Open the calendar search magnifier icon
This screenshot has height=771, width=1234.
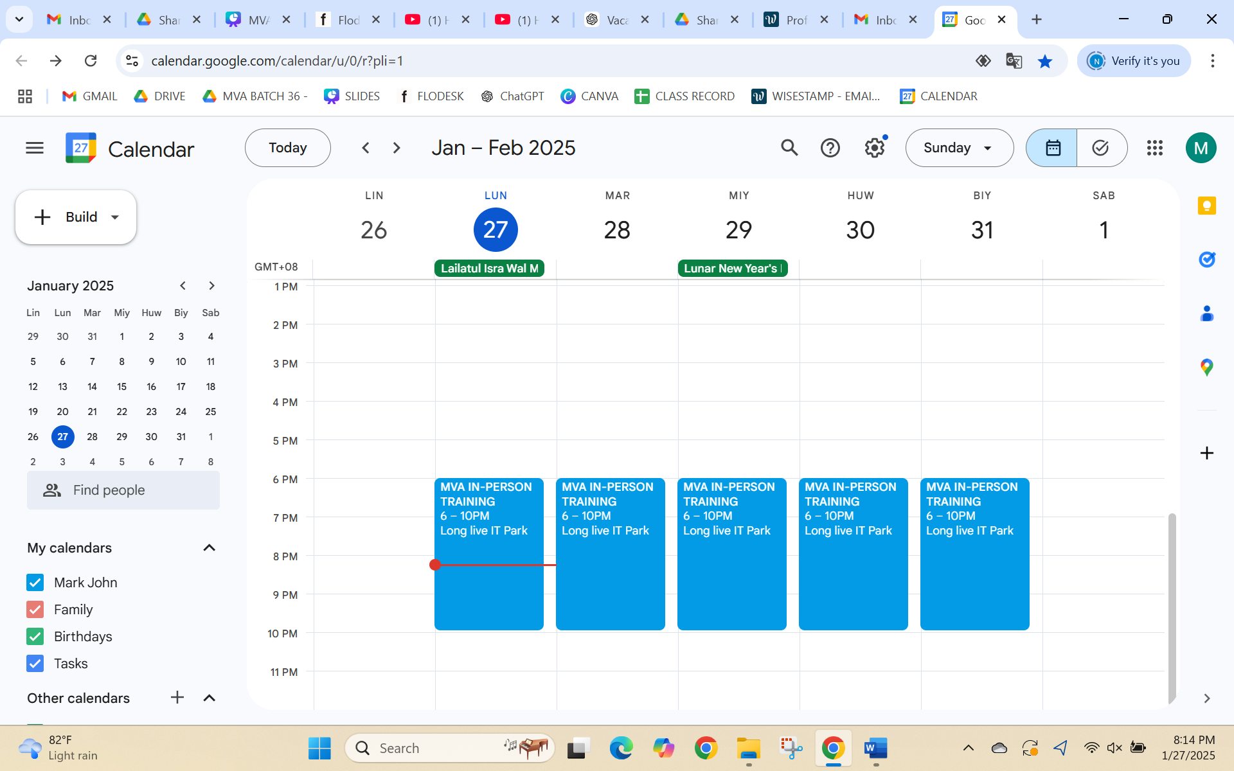click(x=789, y=148)
